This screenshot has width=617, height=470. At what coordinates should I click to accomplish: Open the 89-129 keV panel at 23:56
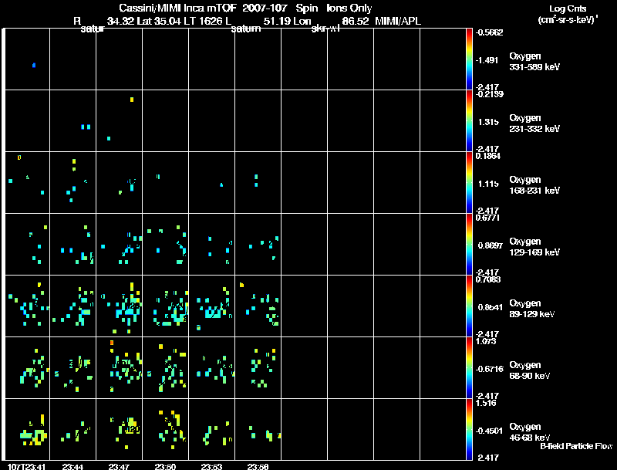(258, 306)
